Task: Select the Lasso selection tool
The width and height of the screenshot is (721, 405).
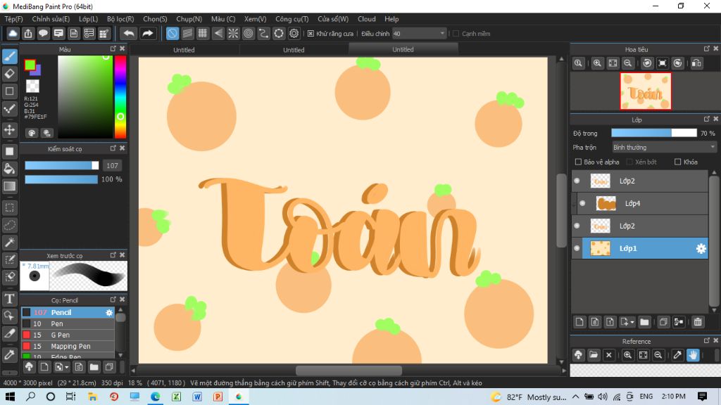Action: point(10,225)
